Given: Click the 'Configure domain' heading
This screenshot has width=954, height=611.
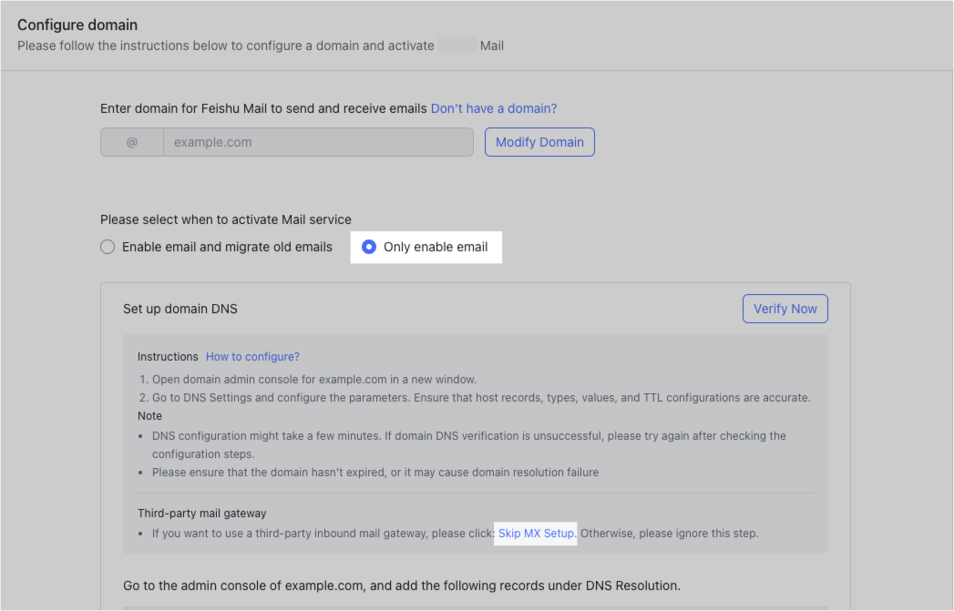Looking at the screenshot, I should [77, 25].
